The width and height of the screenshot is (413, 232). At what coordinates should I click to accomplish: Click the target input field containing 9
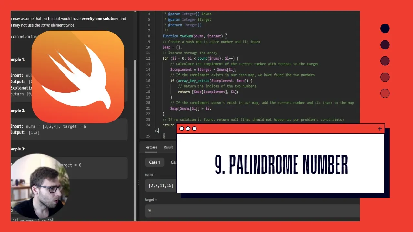pyautogui.click(x=252, y=210)
